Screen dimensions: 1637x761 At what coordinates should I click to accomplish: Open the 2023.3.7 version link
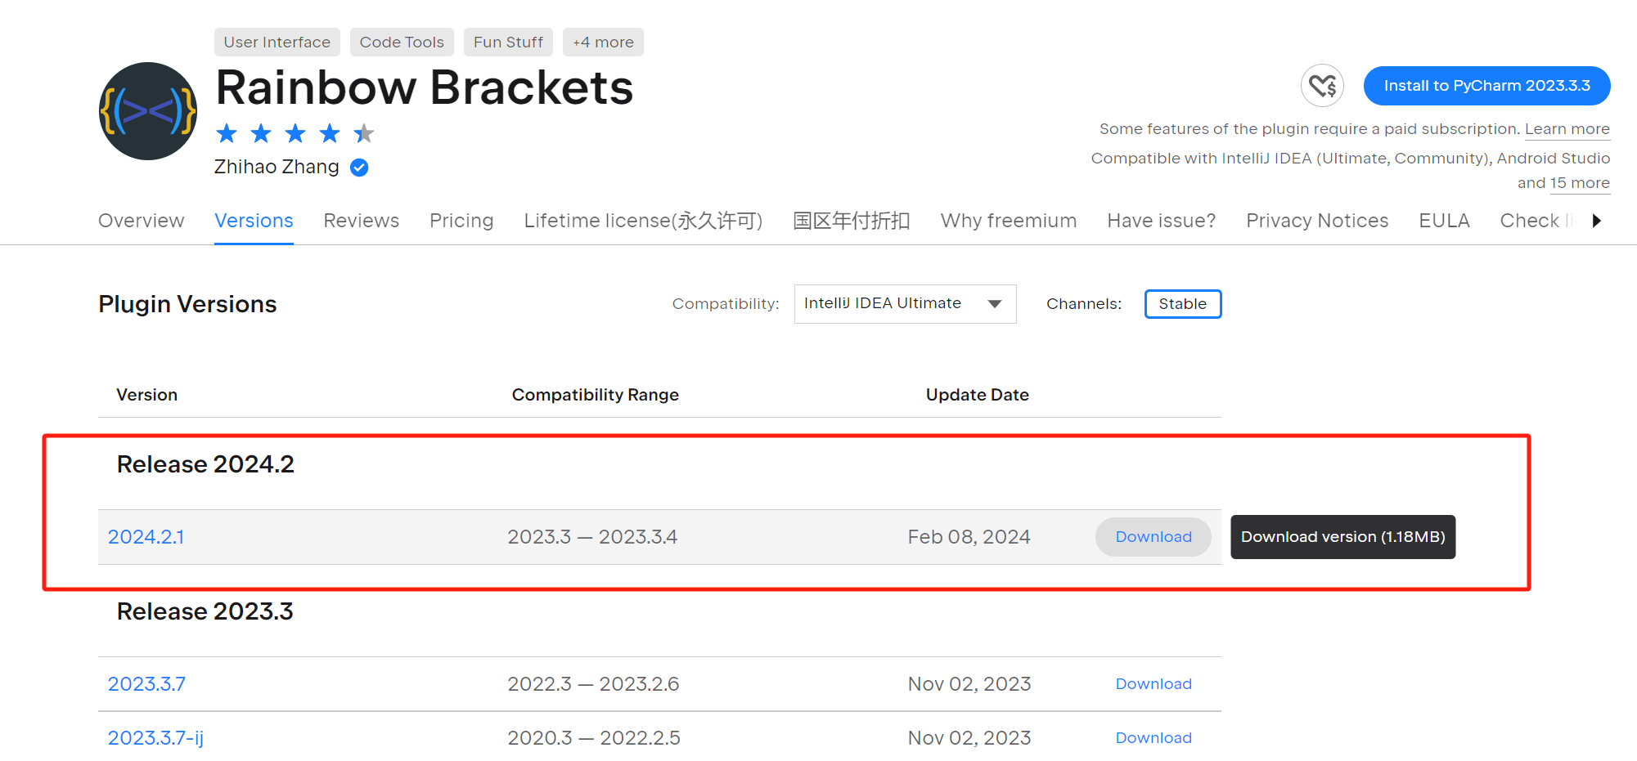pyautogui.click(x=146, y=683)
